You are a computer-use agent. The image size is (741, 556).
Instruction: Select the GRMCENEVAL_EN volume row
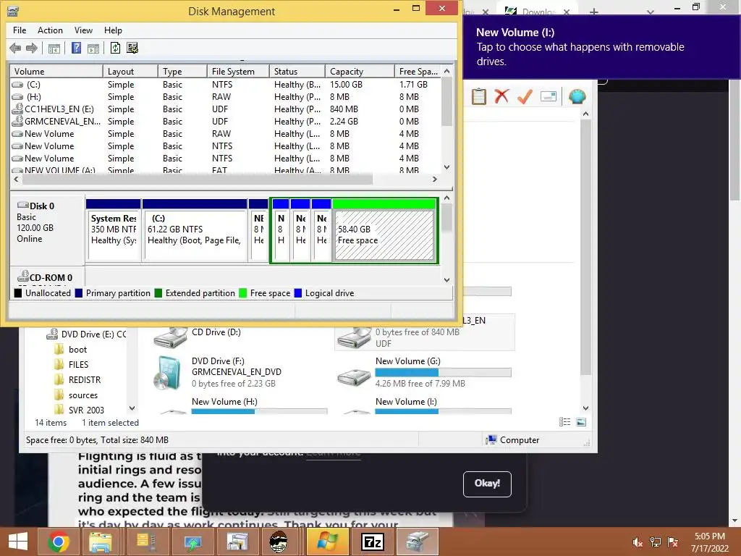[x=226, y=122]
